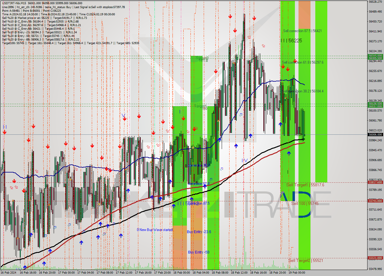The height and width of the screenshot is (276, 384).
Task: Select the 'Sell correction 38.2 | 56184.4' label
Action: [303, 91]
